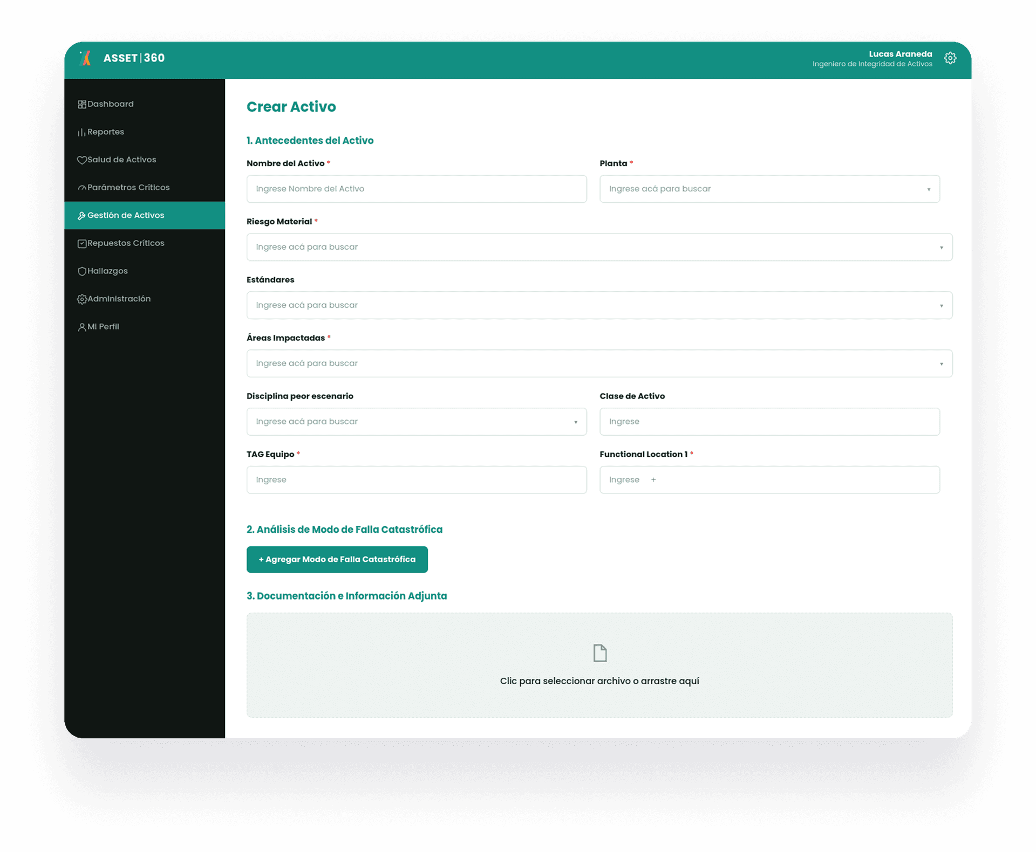Select Gestión de Activos menu item
This screenshot has width=1036, height=852.
(x=145, y=216)
